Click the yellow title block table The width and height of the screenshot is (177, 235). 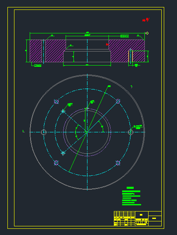pos(138,219)
